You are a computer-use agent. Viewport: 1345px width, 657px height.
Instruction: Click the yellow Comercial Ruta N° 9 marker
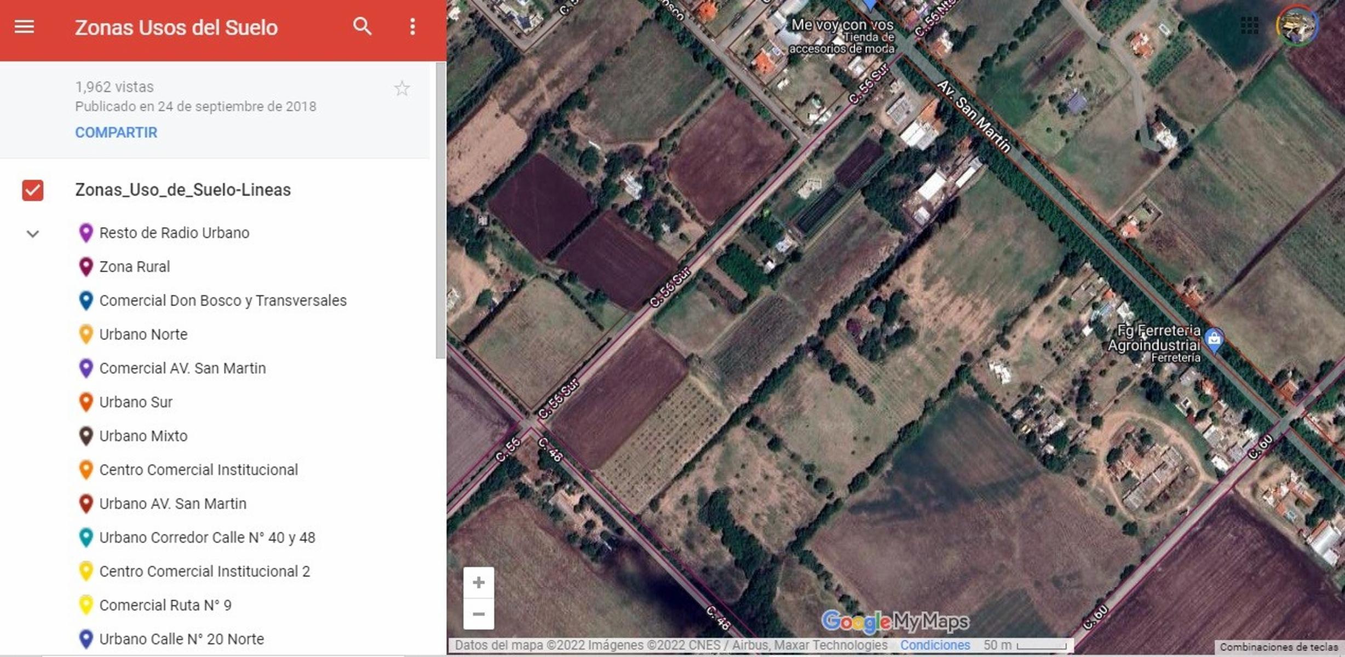click(85, 604)
